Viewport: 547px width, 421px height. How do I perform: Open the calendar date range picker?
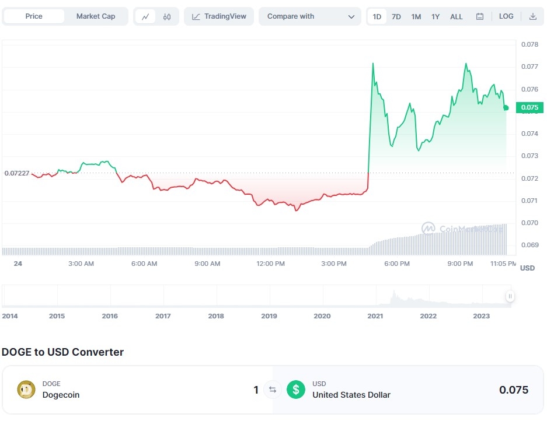(480, 16)
